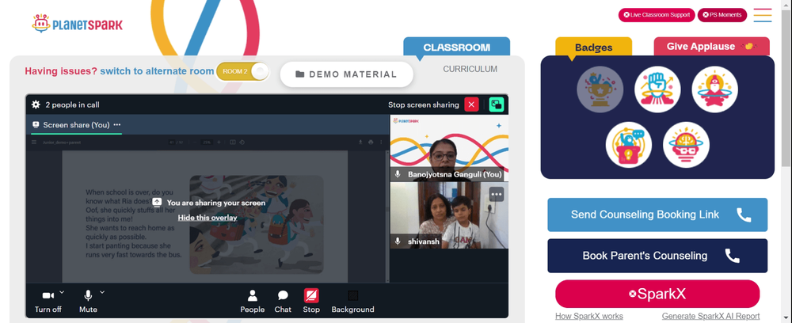The image size is (792, 323).
Task: Click the PlanetSpark logo
Action: tap(78, 24)
